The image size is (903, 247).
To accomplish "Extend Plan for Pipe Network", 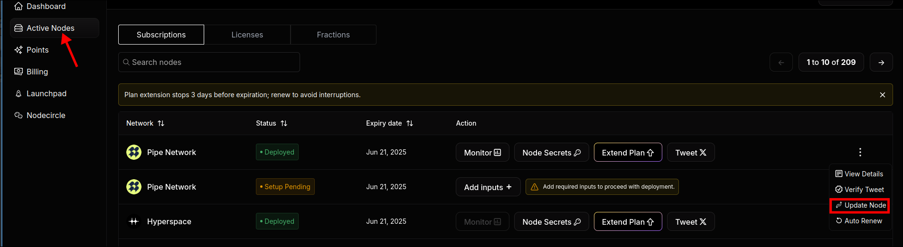I will [x=628, y=152].
